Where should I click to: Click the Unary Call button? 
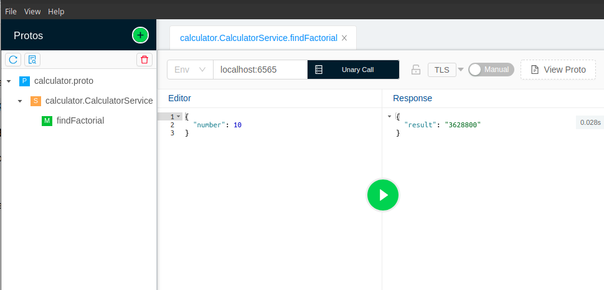(x=353, y=70)
